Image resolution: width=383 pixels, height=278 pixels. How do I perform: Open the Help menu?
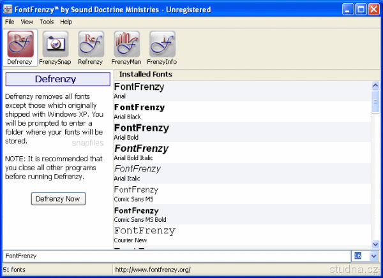(66, 22)
